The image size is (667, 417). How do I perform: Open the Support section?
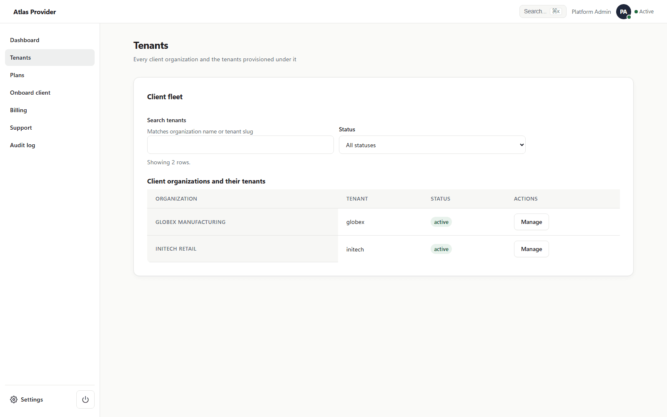point(50,128)
